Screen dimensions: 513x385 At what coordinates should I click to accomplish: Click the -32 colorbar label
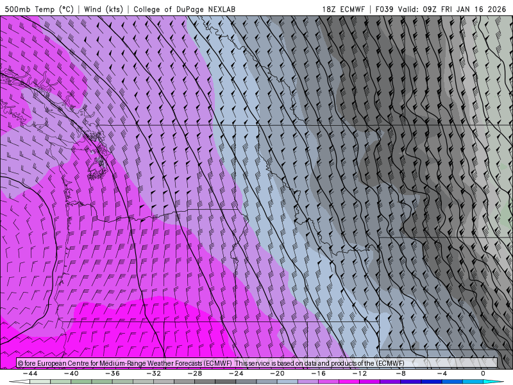[x=154, y=373]
